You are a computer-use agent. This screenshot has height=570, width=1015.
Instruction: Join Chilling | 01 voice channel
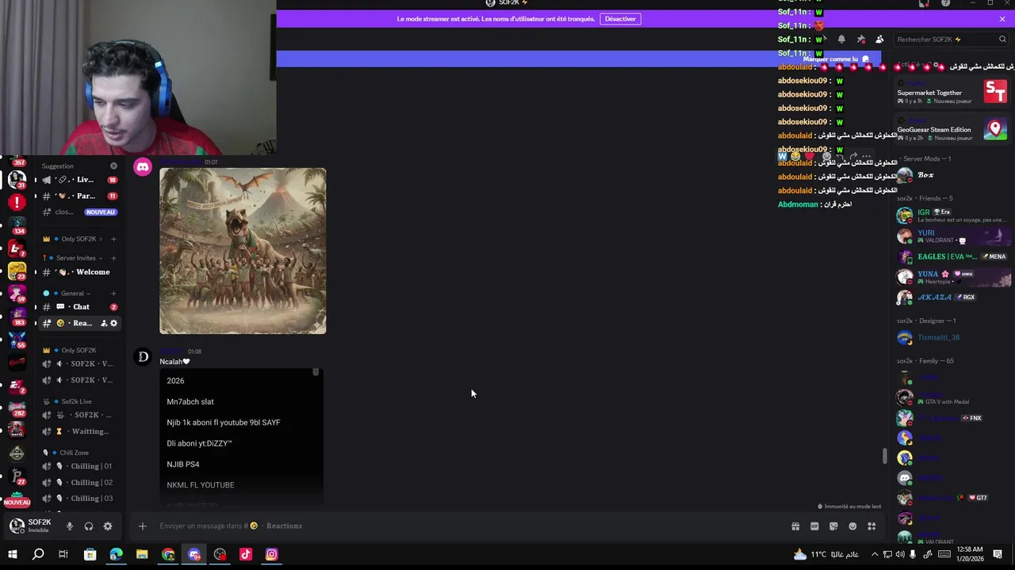(81, 466)
